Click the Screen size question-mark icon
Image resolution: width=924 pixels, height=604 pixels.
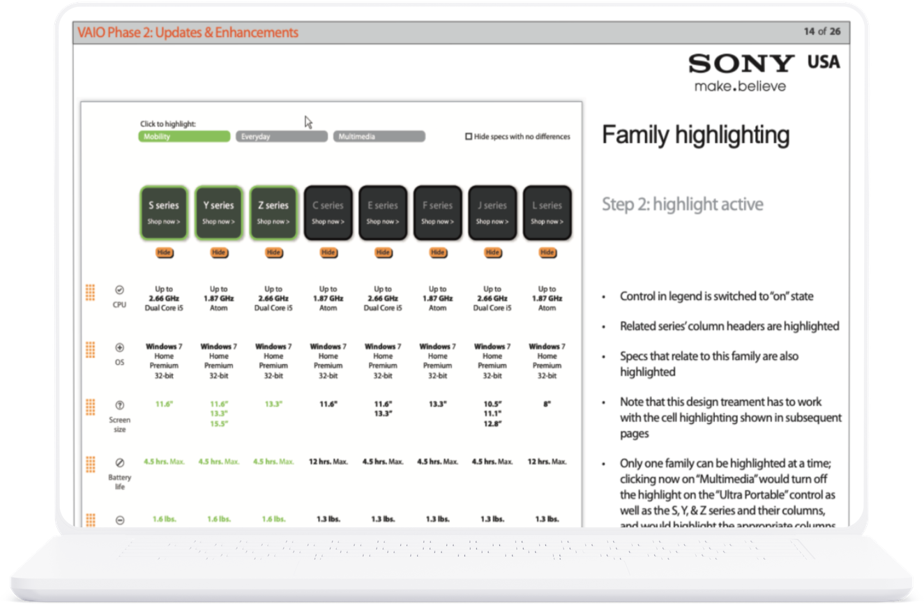(119, 405)
